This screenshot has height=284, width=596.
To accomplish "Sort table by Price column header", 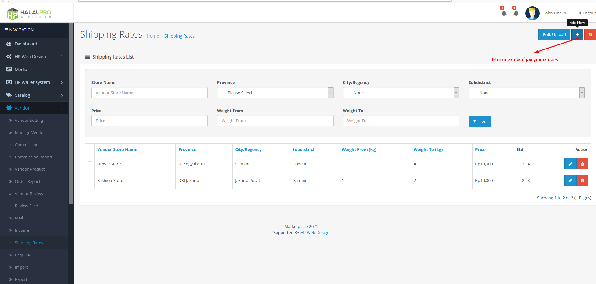I will (x=480, y=149).
